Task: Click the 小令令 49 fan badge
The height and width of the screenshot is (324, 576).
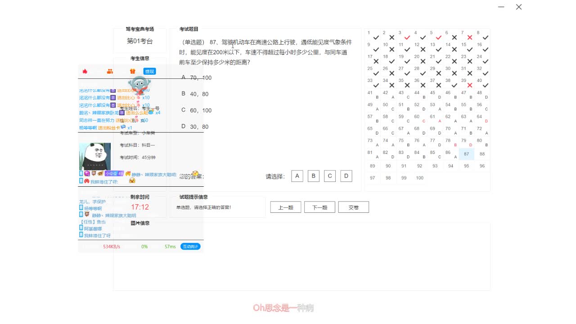Action: [x=114, y=173]
